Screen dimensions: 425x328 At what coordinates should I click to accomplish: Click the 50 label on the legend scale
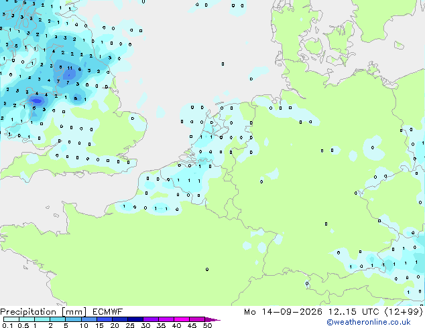(207, 325)
